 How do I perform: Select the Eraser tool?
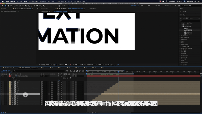[37, 6]
